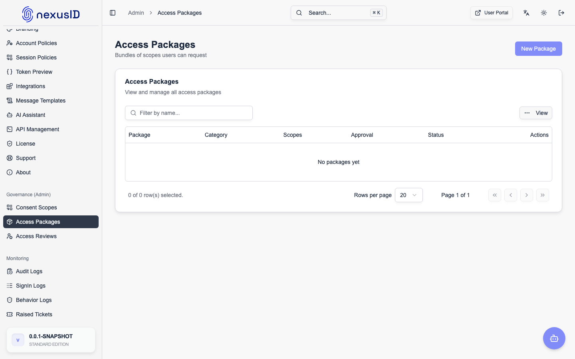Open Account Policies page
575x359 pixels.
click(51, 43)
